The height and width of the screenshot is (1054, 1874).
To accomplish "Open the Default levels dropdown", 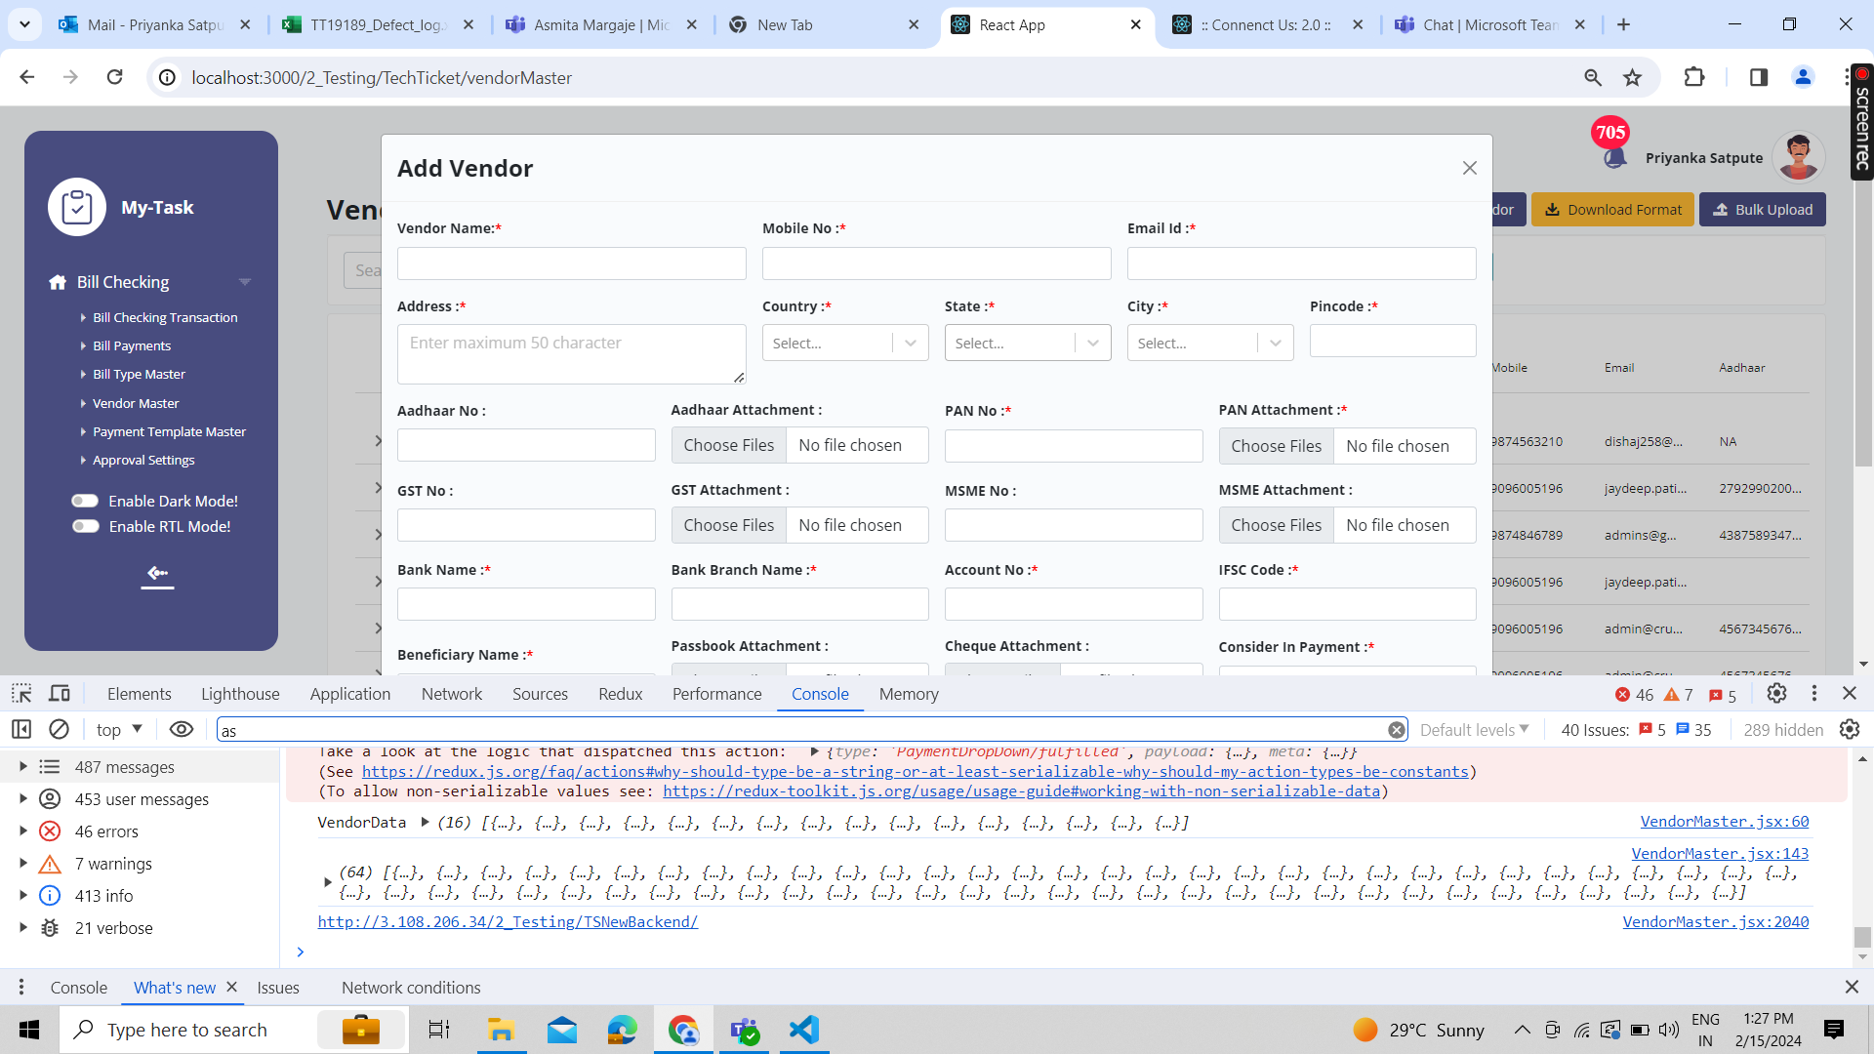I will pyautogui.click(x=1475, y=730).
